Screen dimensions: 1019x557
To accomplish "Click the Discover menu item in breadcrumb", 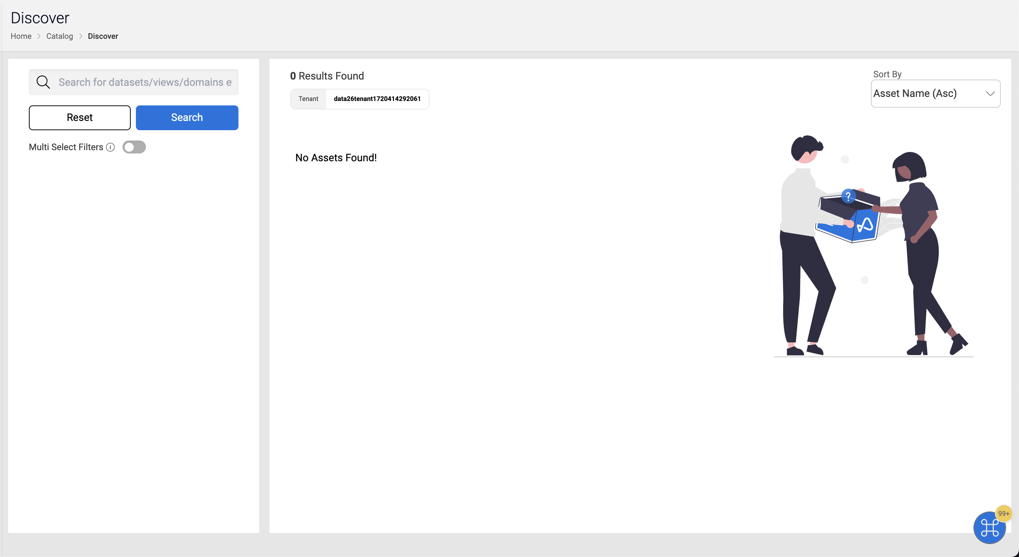I will tap(102, 36).
